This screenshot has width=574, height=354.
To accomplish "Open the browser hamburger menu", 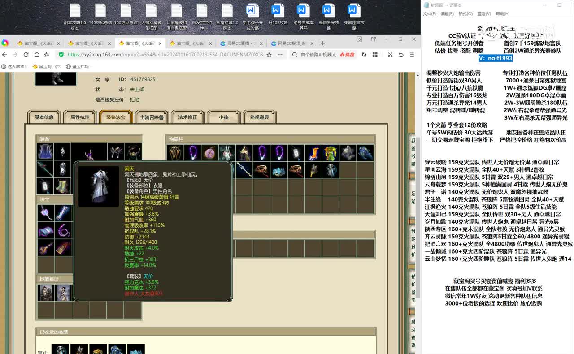I will (x=413, y=55).
